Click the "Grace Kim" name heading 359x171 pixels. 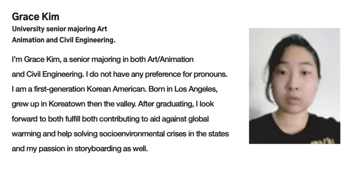tap(30, 16)
